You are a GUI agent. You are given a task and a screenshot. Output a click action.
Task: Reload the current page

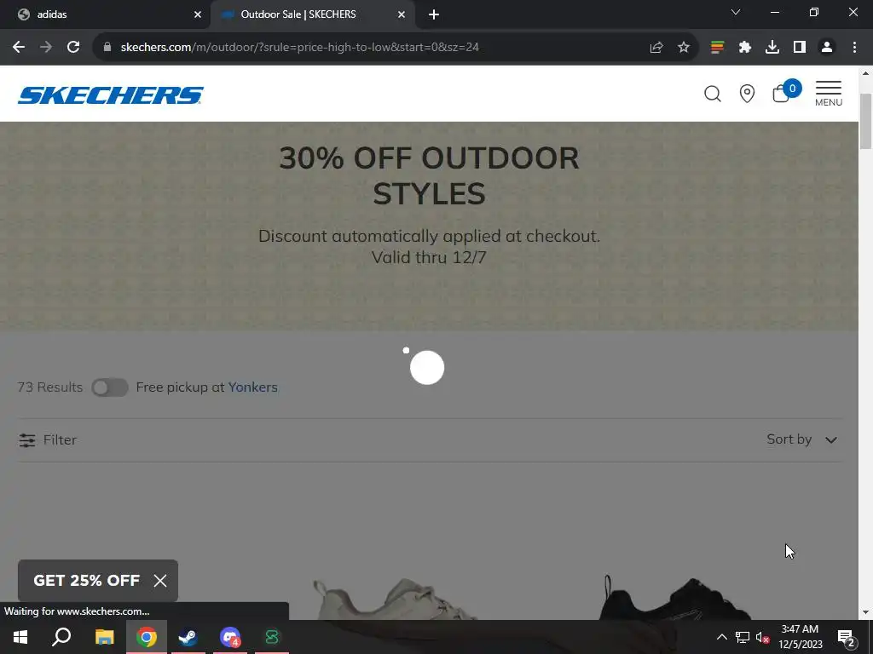tap(73, 48)
